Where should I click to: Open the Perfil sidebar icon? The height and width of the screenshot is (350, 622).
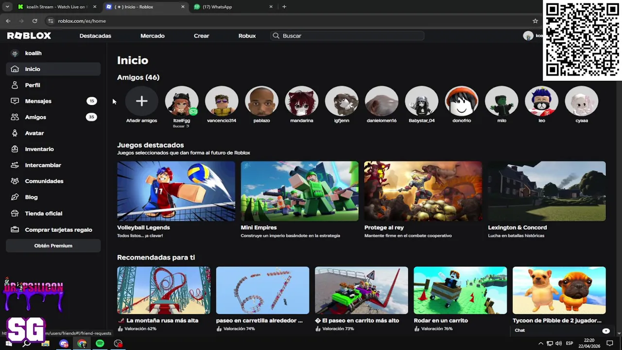point(15,85)
